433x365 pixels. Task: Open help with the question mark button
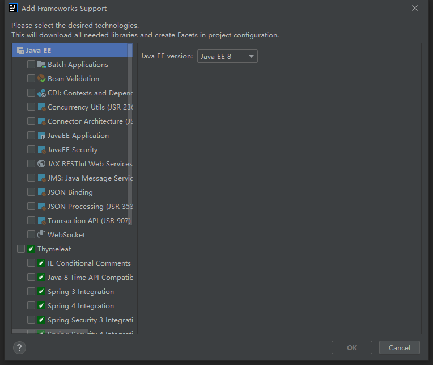coord(19,347)
